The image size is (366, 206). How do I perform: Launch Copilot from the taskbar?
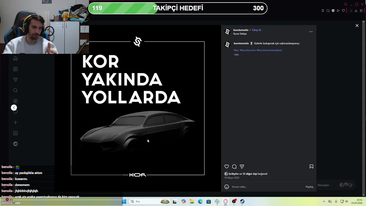click(x=183, y=201)
